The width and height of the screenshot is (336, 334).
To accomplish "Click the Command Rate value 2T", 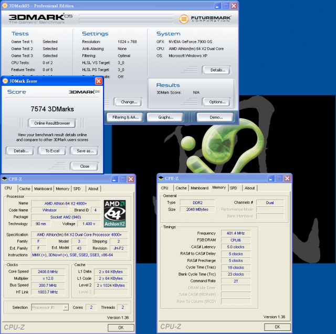I will click(236, 281).
